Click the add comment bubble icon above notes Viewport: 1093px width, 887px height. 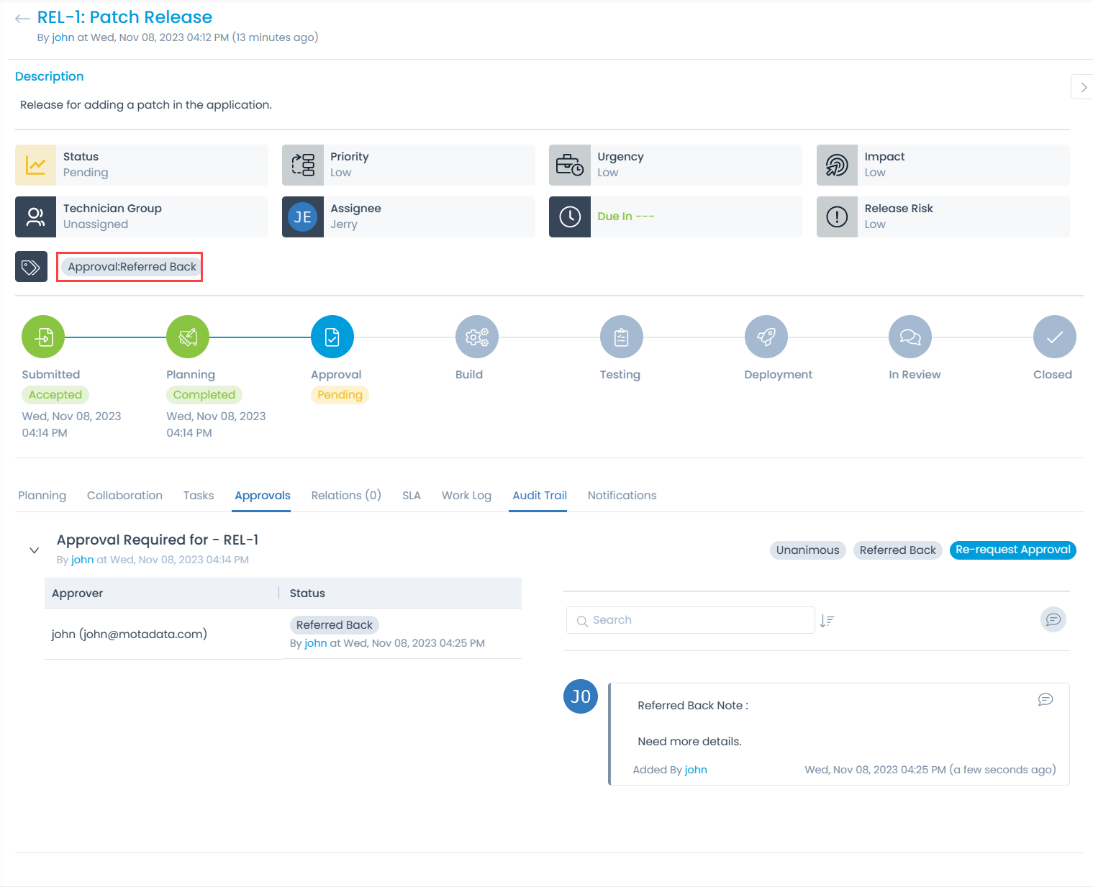[1053, 619]
